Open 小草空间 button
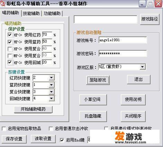163x147 pixels. 93,100
